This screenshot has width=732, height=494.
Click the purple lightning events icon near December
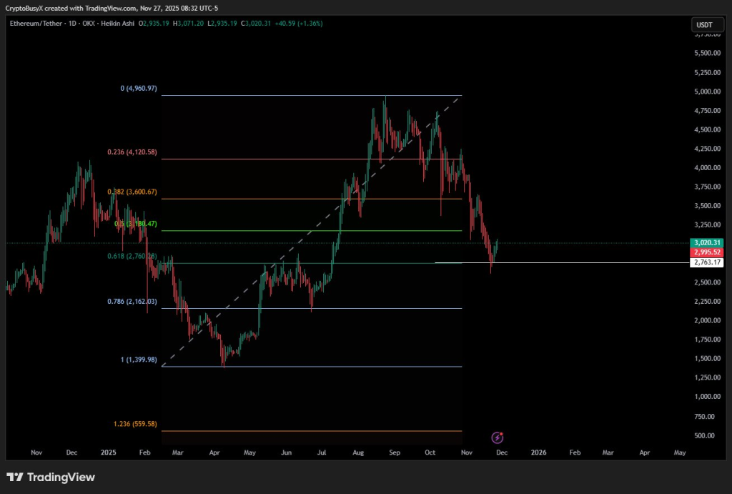pyautogui.click(x=496, y=437)
